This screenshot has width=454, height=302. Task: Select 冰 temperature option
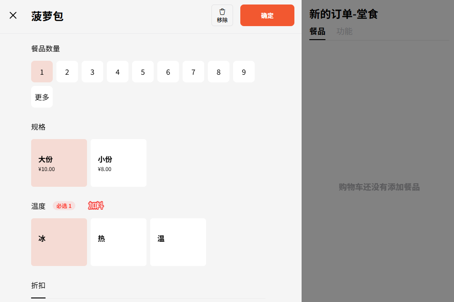coord(59,242)
